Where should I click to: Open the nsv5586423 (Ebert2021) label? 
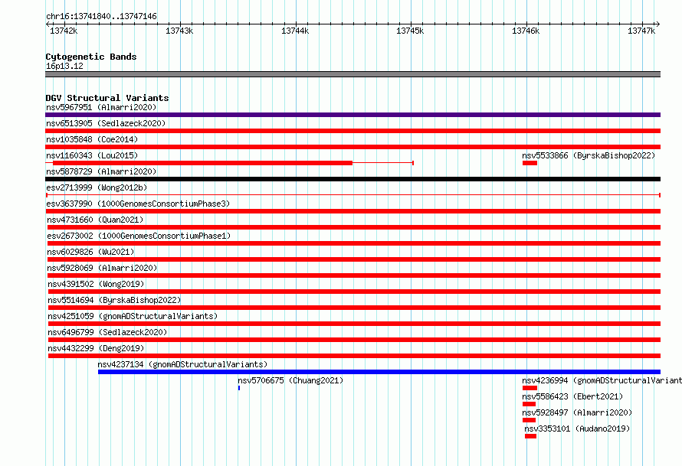click(572, 396)
